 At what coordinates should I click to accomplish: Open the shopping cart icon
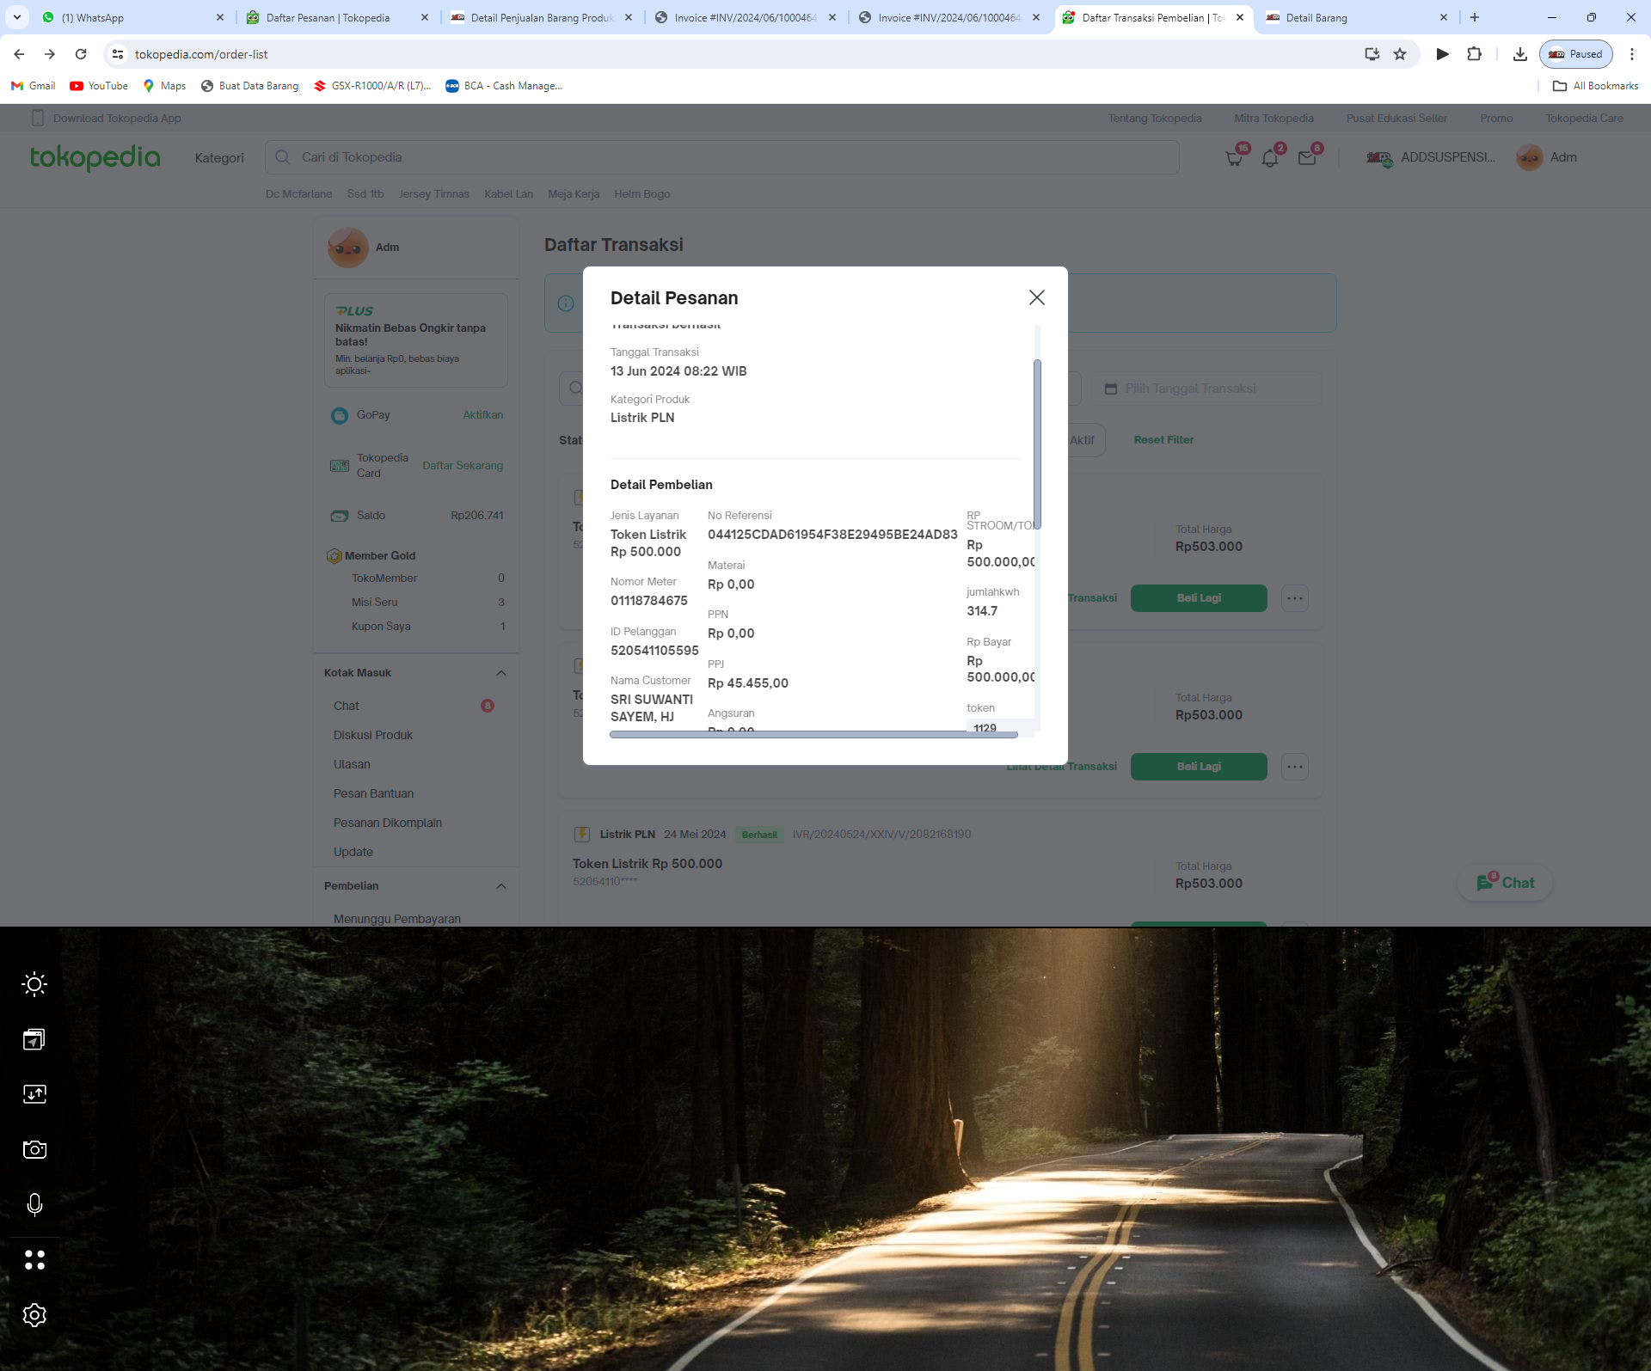(1234, 158)
